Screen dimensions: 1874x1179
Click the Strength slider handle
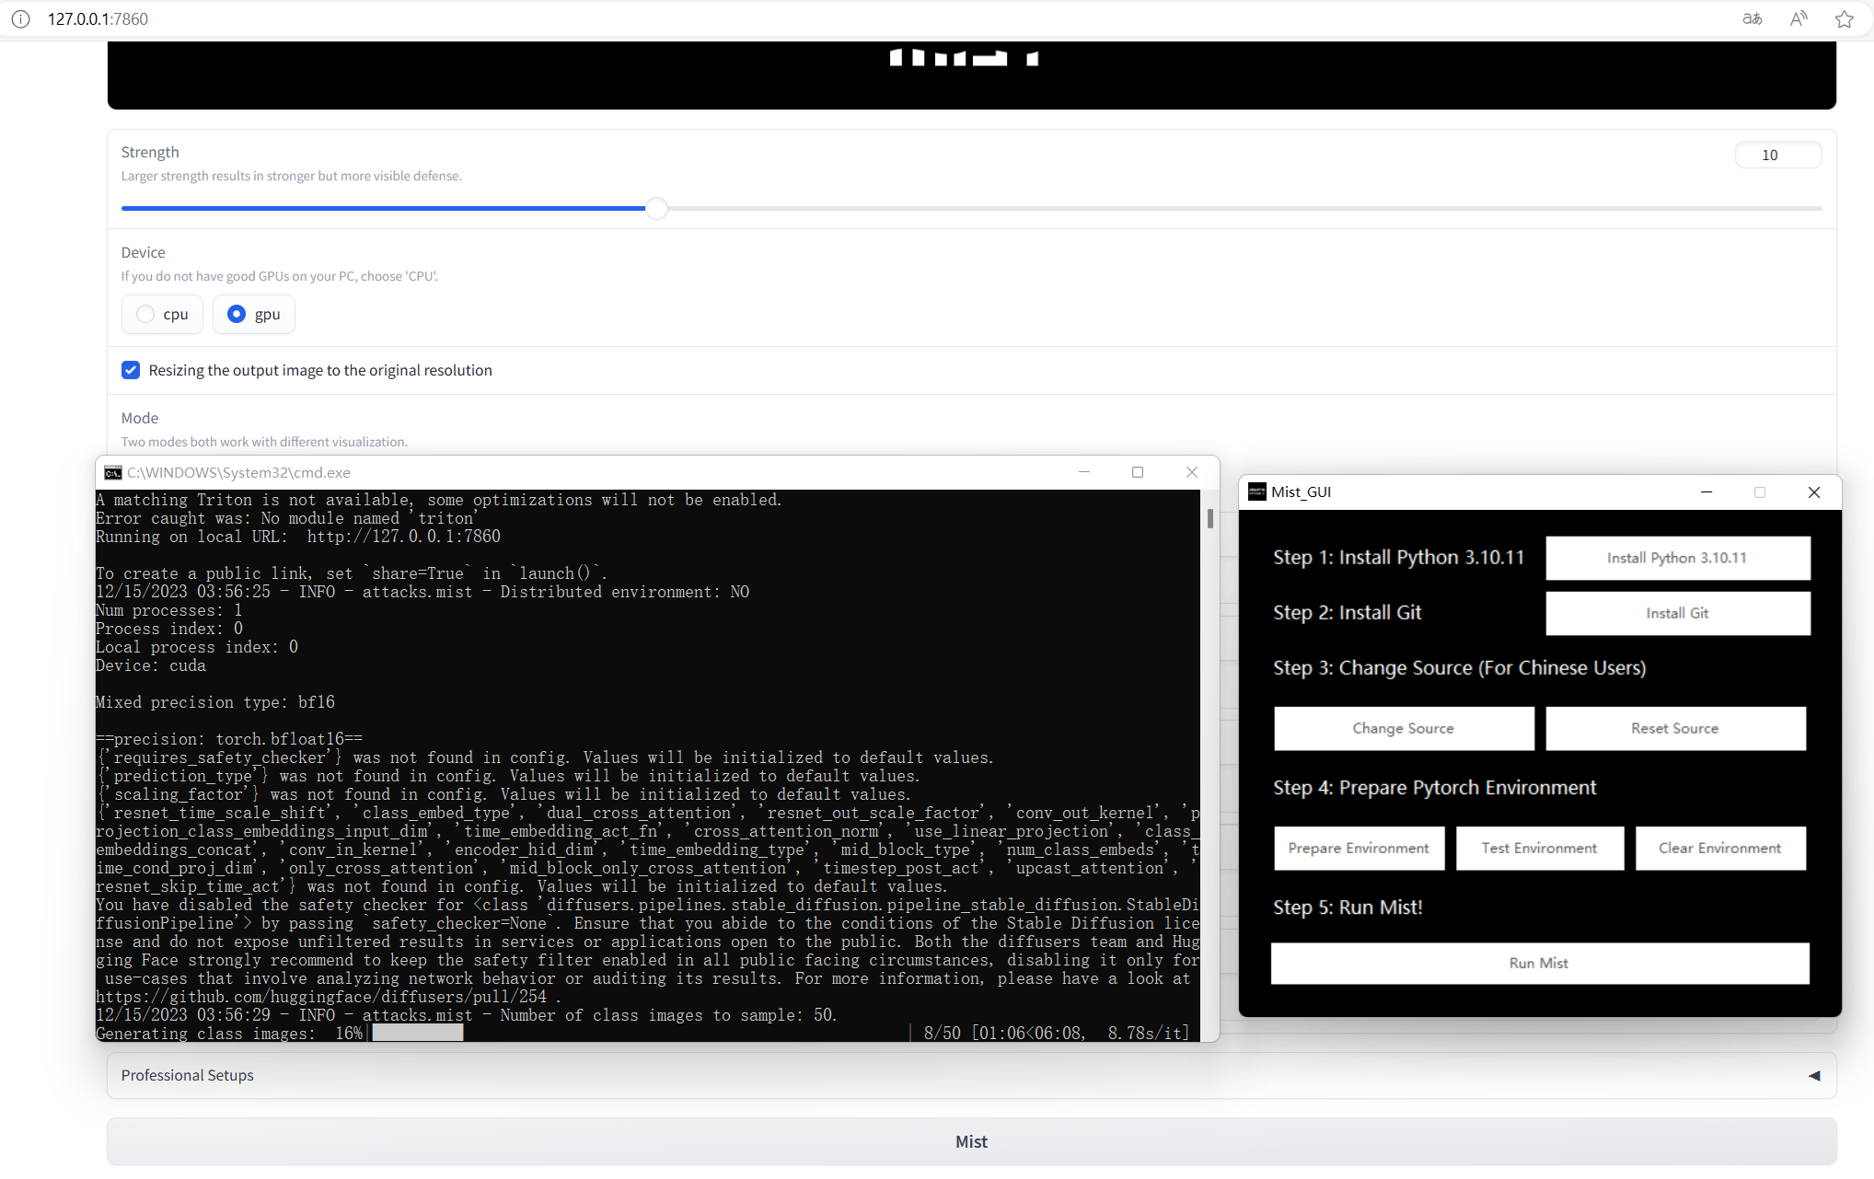656,208
